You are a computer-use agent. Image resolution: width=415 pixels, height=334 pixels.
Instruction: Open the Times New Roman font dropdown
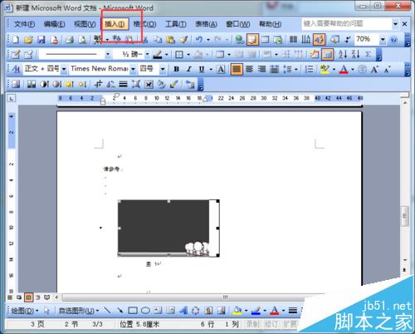pyautogui.click(x=134, y=69)
